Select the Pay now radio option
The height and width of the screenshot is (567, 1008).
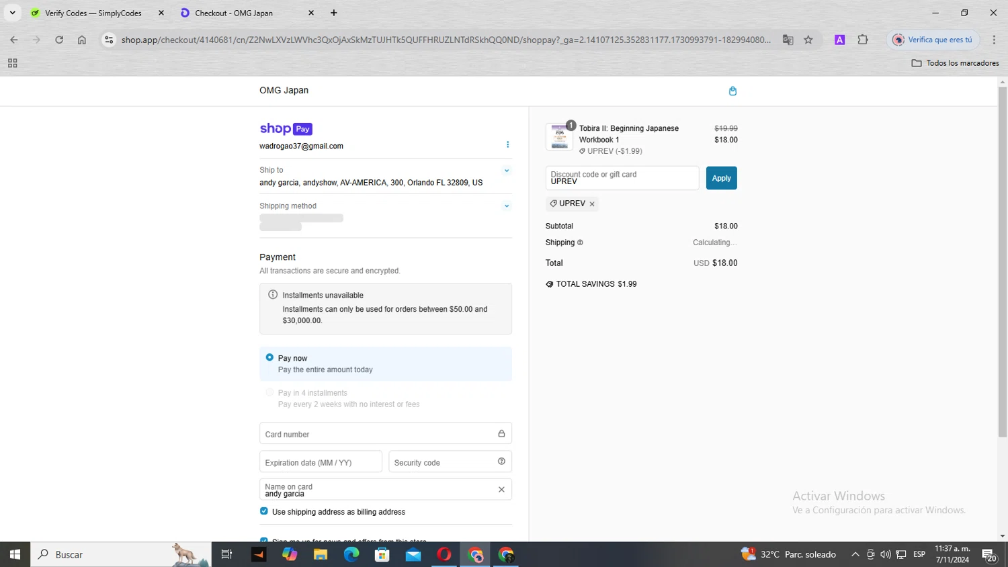269,357
